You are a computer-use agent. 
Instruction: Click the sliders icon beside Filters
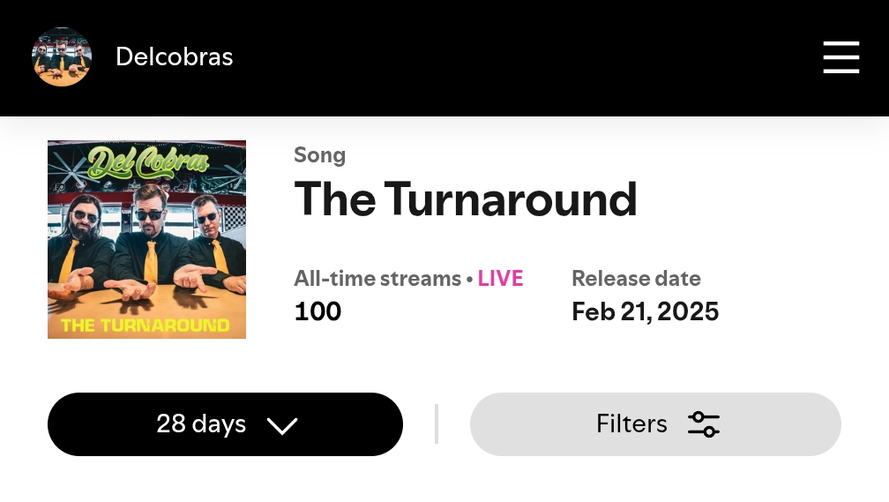704,424
